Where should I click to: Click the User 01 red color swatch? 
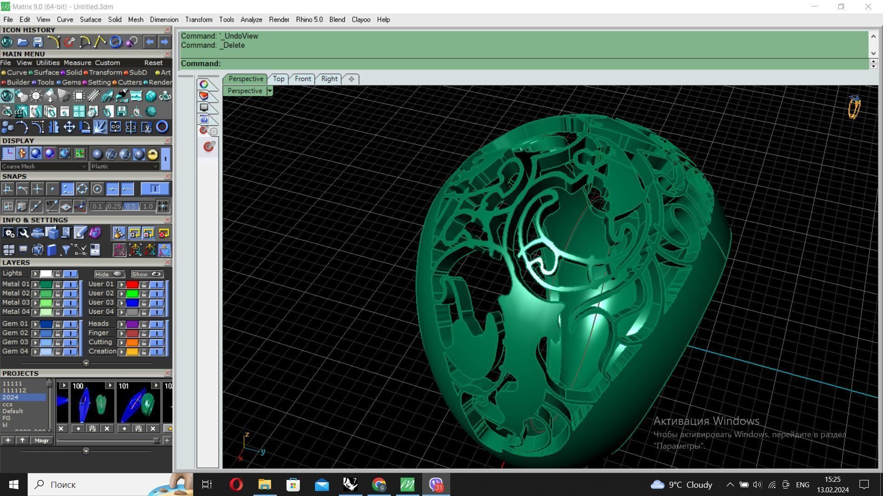pyautogui.click(x=132, y=284)
